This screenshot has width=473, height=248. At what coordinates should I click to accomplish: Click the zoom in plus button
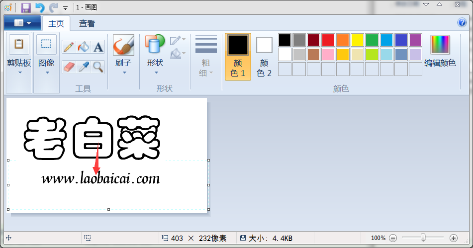[454, 238]
